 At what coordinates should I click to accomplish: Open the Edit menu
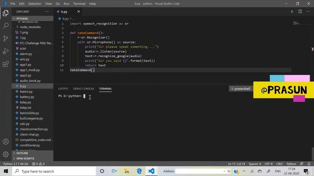(22, 3)
